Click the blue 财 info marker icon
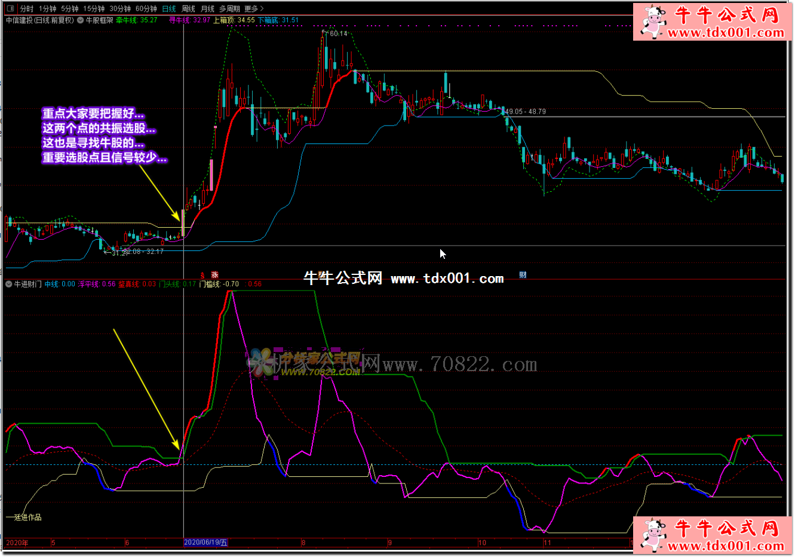The height and width of the screenshot is (557, 795). pyautogui.click(x=523, y=275)
